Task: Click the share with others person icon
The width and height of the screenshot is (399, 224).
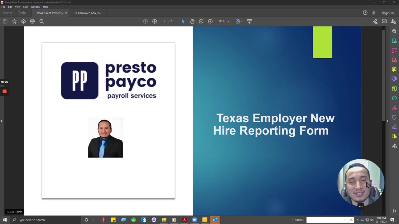Action: point(393,21)
